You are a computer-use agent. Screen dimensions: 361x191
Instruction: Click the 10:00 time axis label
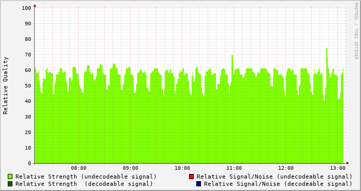(x=182, y=168)
